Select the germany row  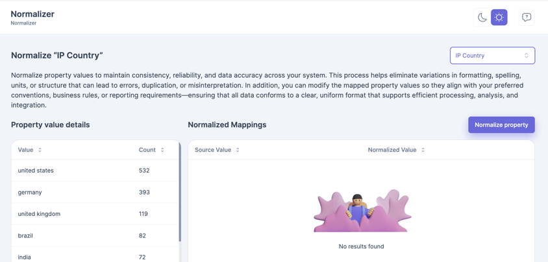click(95, 192)
